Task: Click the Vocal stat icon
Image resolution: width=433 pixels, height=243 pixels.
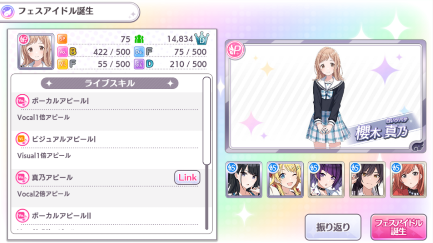Action: click(x=62, y=51)
